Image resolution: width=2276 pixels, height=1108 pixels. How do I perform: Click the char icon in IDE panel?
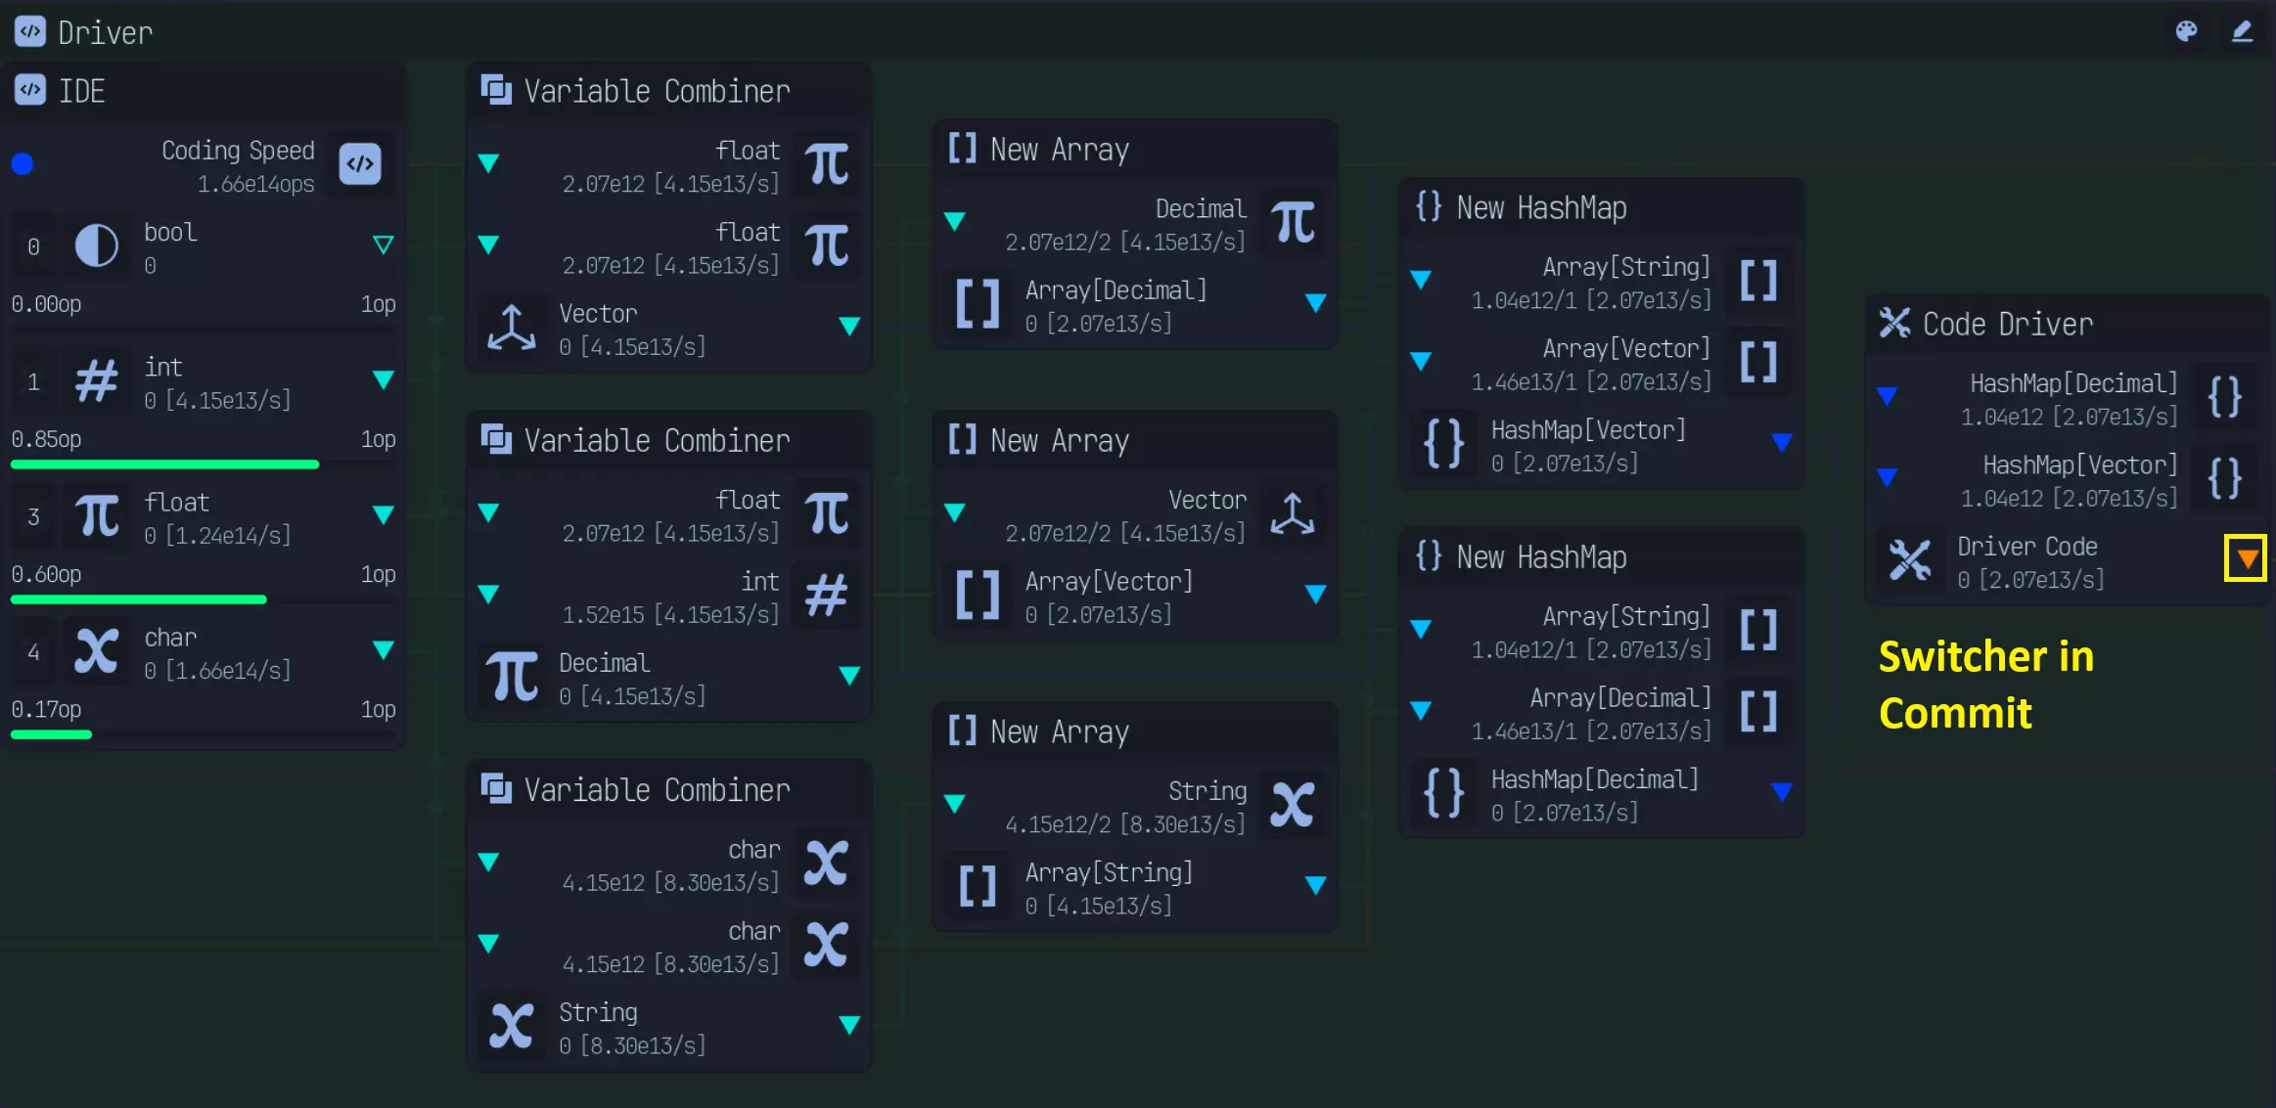point(97,651)
